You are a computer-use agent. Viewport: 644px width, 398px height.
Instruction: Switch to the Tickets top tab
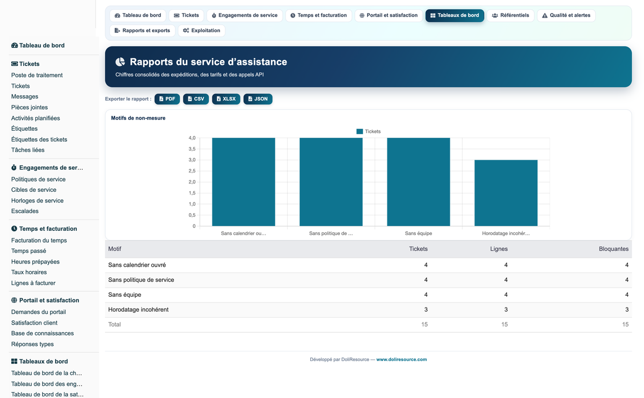pos(186,16)
